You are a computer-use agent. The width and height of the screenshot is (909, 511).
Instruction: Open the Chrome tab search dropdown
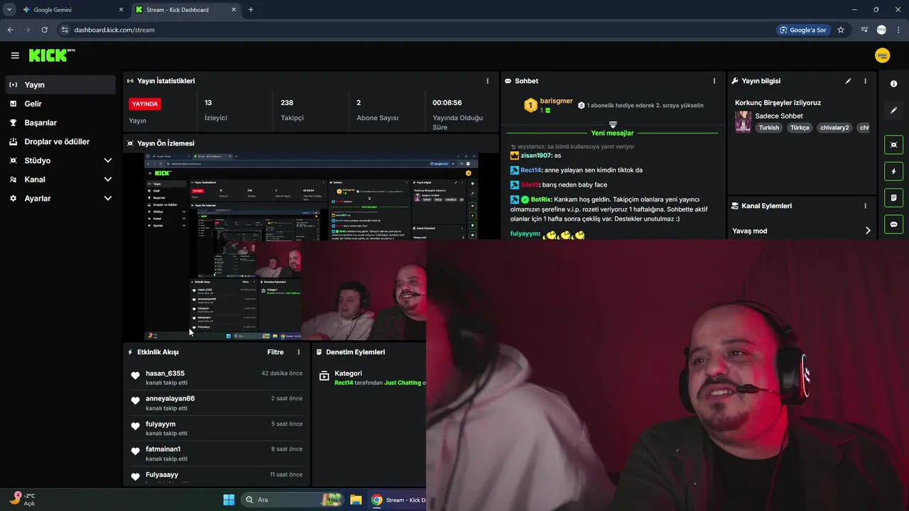tap(9, 9)
